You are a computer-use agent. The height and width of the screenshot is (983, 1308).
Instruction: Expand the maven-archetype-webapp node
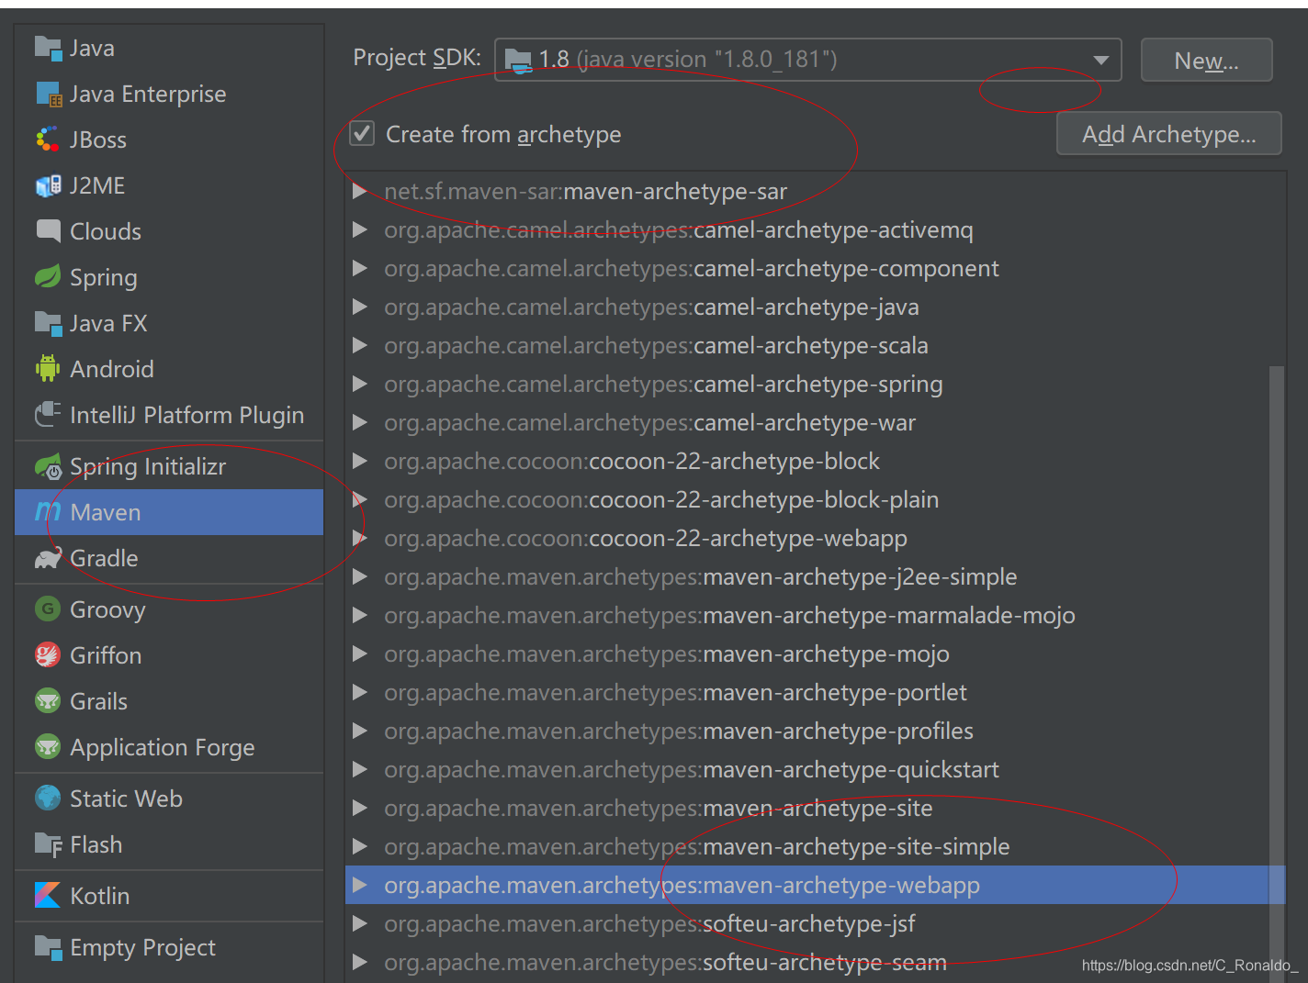click(360, 886)
